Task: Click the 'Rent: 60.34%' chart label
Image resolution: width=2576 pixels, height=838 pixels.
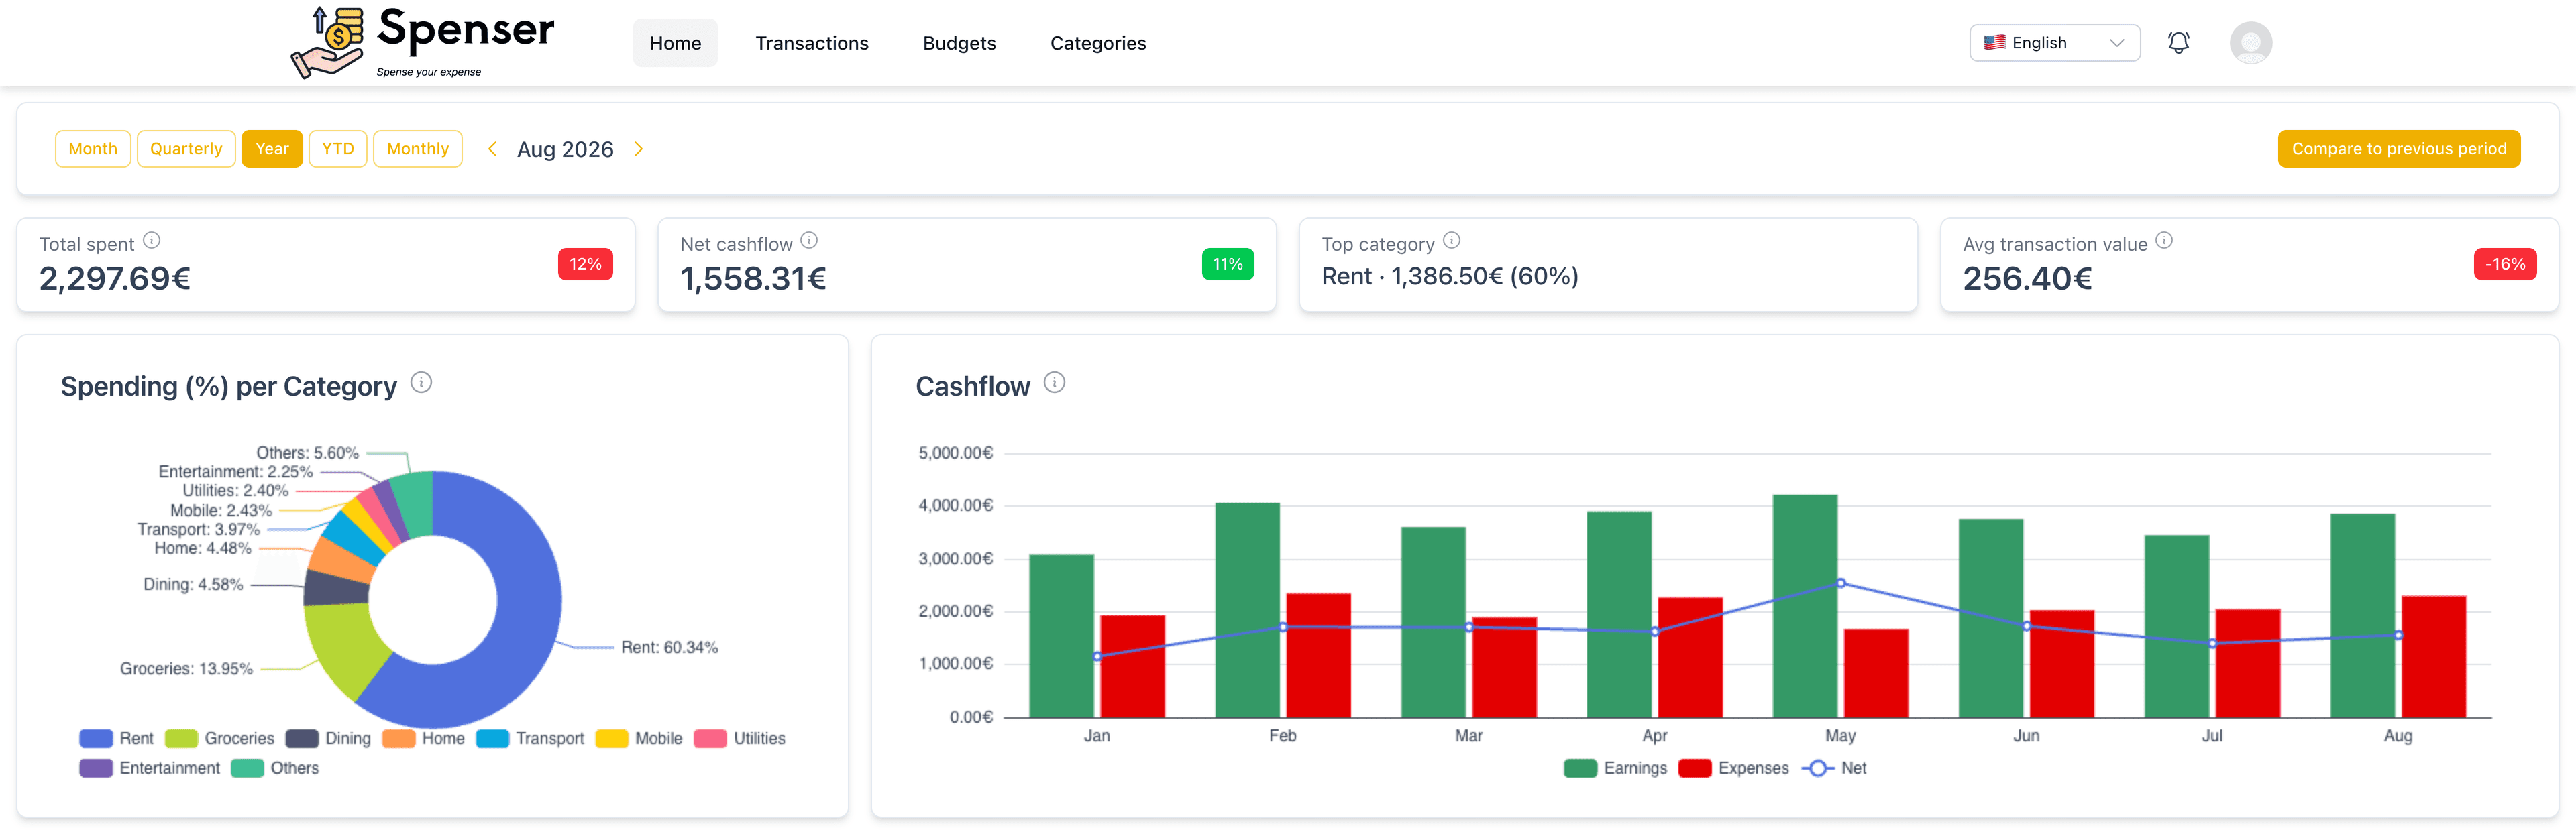Action: pos(669,647)
